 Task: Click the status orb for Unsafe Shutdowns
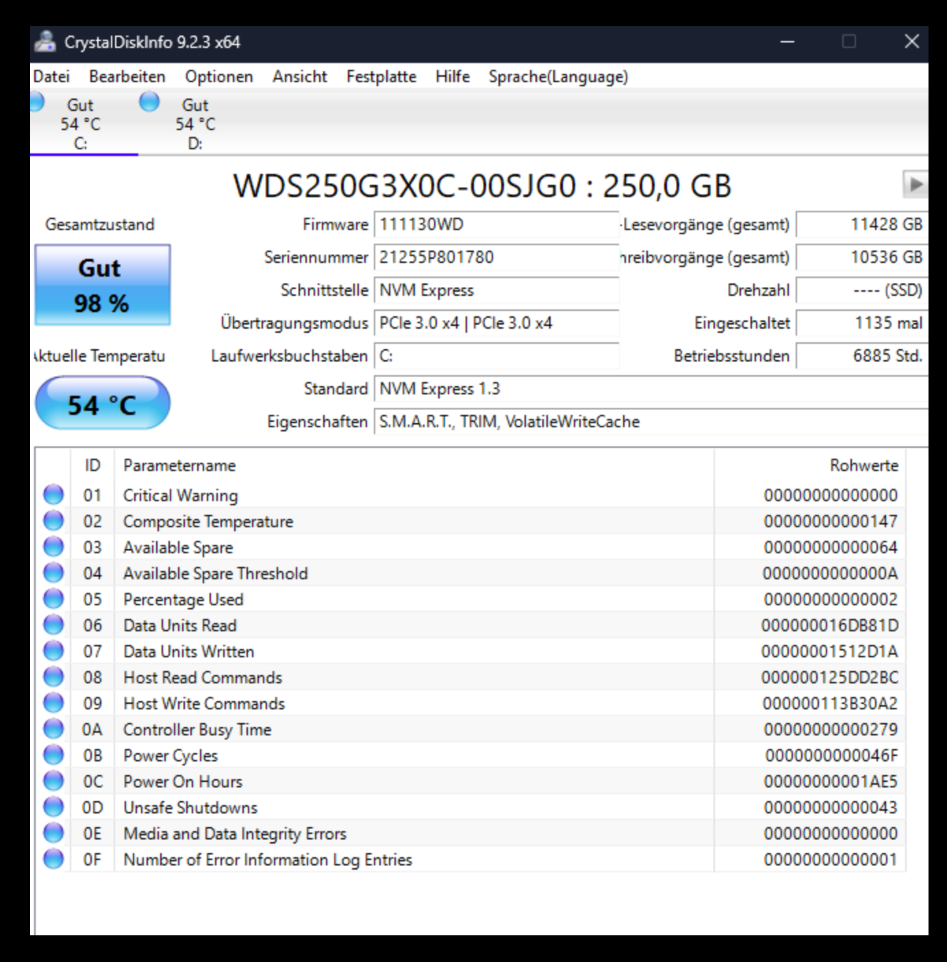[x=53, y=807]
